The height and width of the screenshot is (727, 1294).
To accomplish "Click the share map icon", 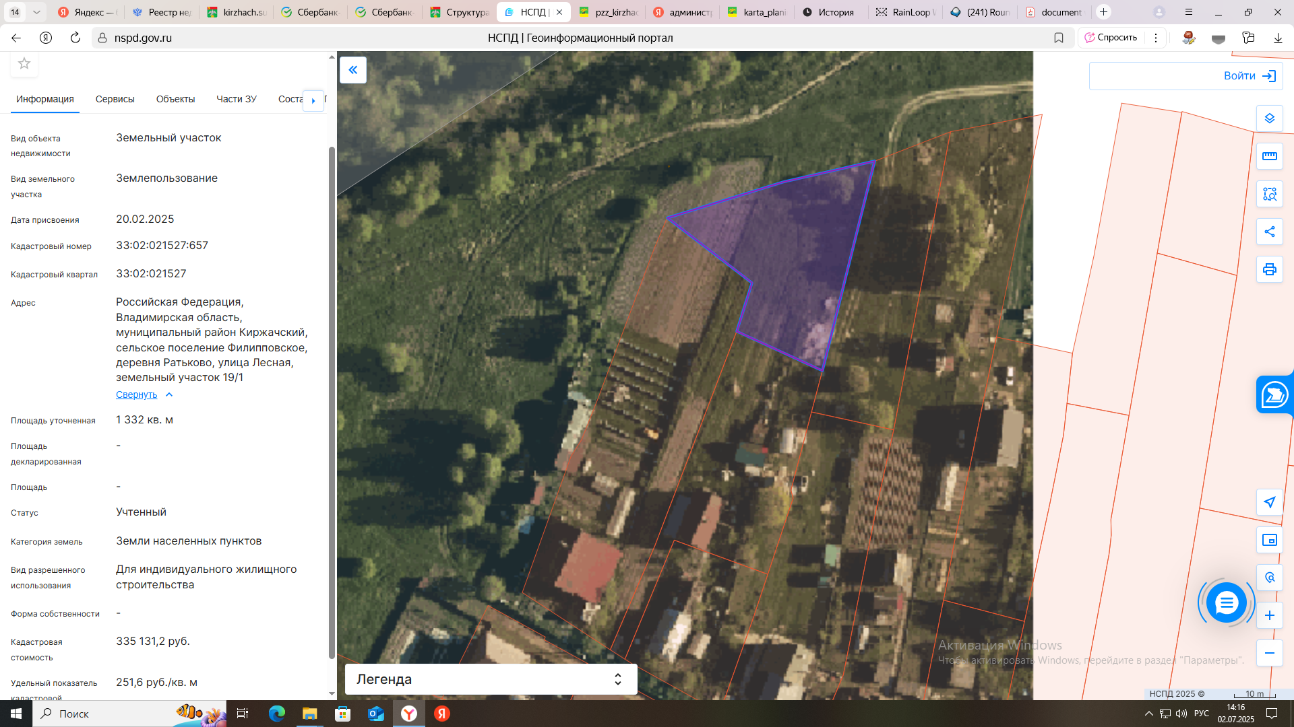I will coord(1269,232).
